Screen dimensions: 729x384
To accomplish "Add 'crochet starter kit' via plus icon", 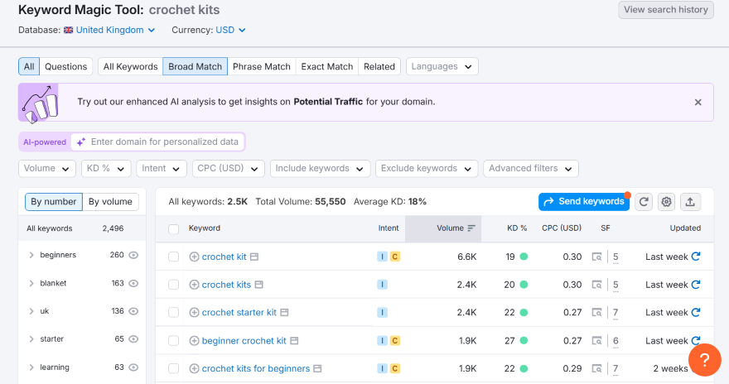I will point(195,313).
